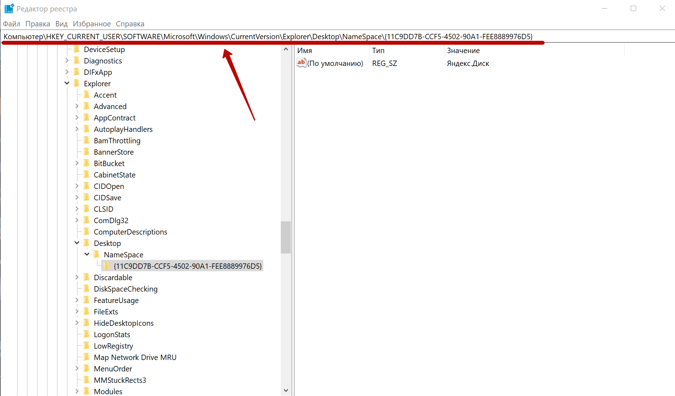Click the Desktop folder icon
Screen dimensions: 675x396
coord(86,243)
